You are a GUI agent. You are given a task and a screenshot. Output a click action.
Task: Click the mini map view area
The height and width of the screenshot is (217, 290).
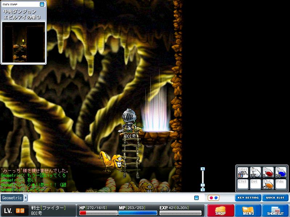pyautogui.click(x=24, y=42)
